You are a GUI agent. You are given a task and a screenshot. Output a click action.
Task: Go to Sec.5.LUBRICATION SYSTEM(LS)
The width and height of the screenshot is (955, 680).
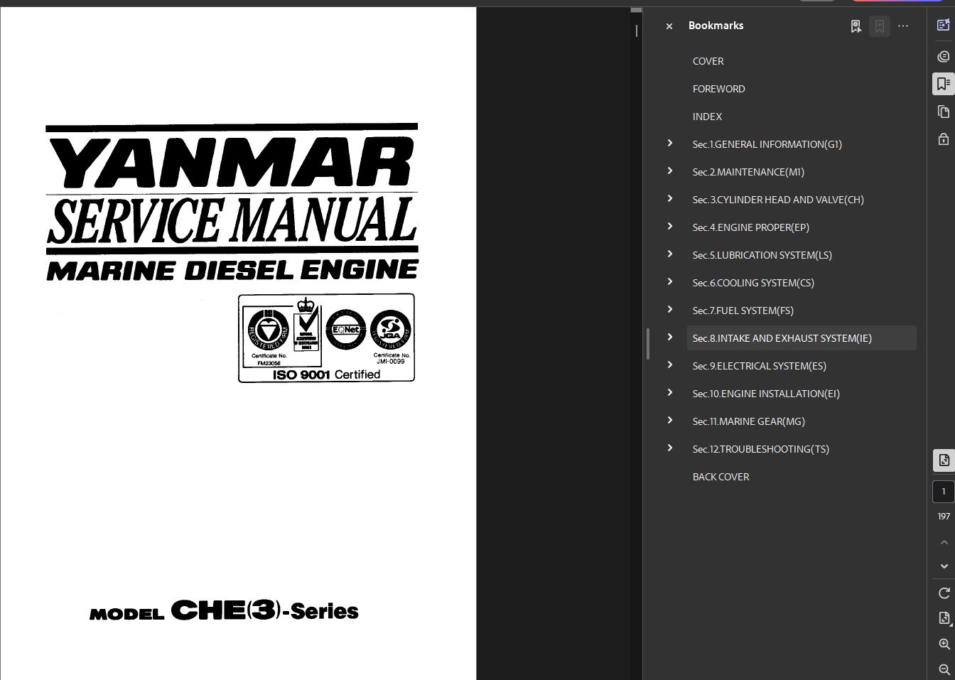coord(762,256)
